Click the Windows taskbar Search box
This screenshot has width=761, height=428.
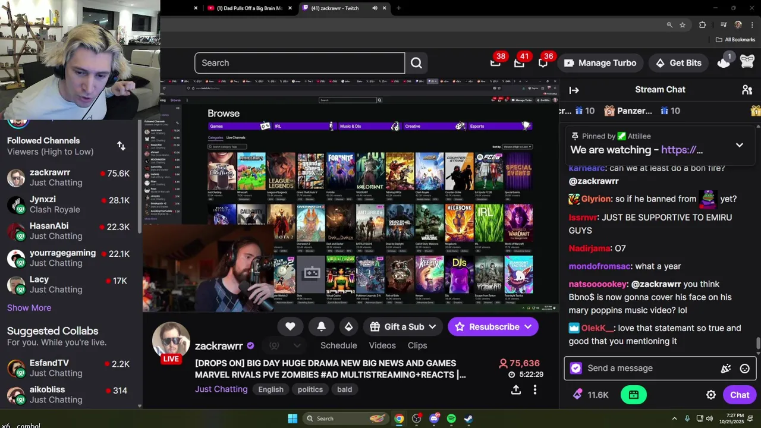click(x=346, y=418)
